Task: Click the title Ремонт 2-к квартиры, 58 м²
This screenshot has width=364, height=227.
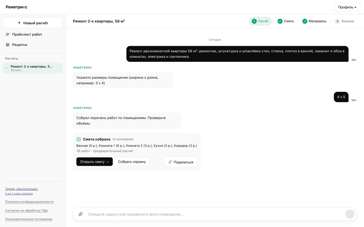Action: click(99, 21)
